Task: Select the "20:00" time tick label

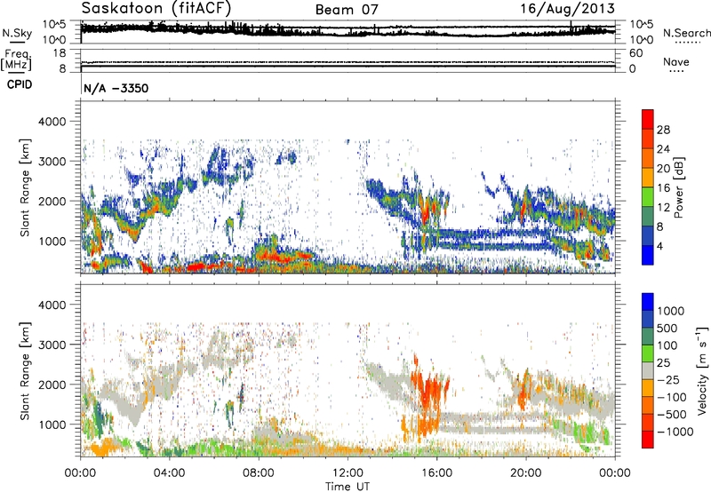Action: pyautogui.click(x=525, y=473)
